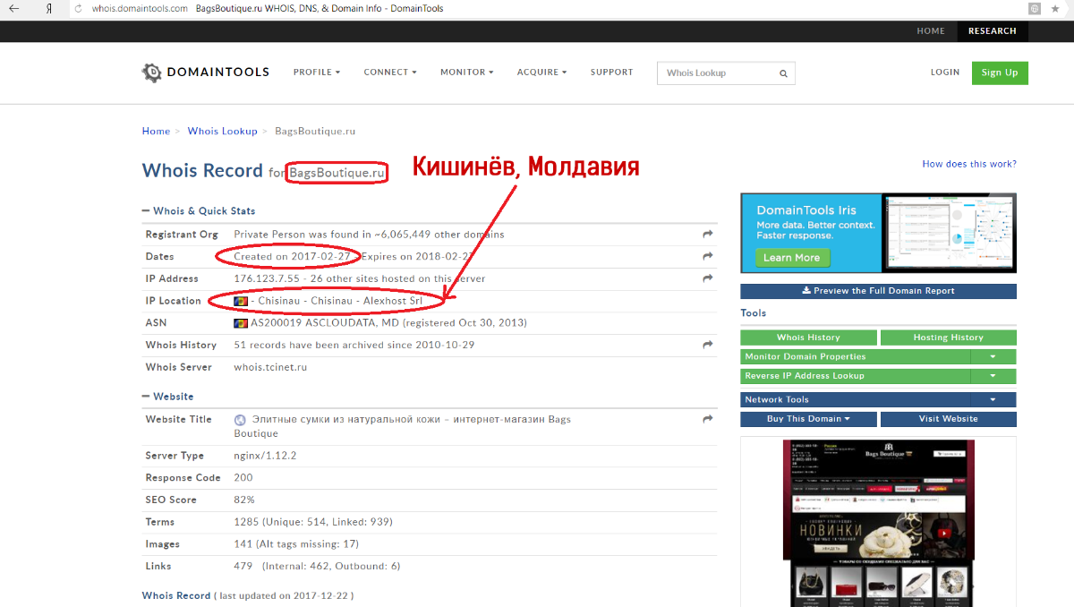The width and height of the screenshot is (1074, 607).
Task: Click the Moldova flag in ASN row
Action: [x=241, y=322]
